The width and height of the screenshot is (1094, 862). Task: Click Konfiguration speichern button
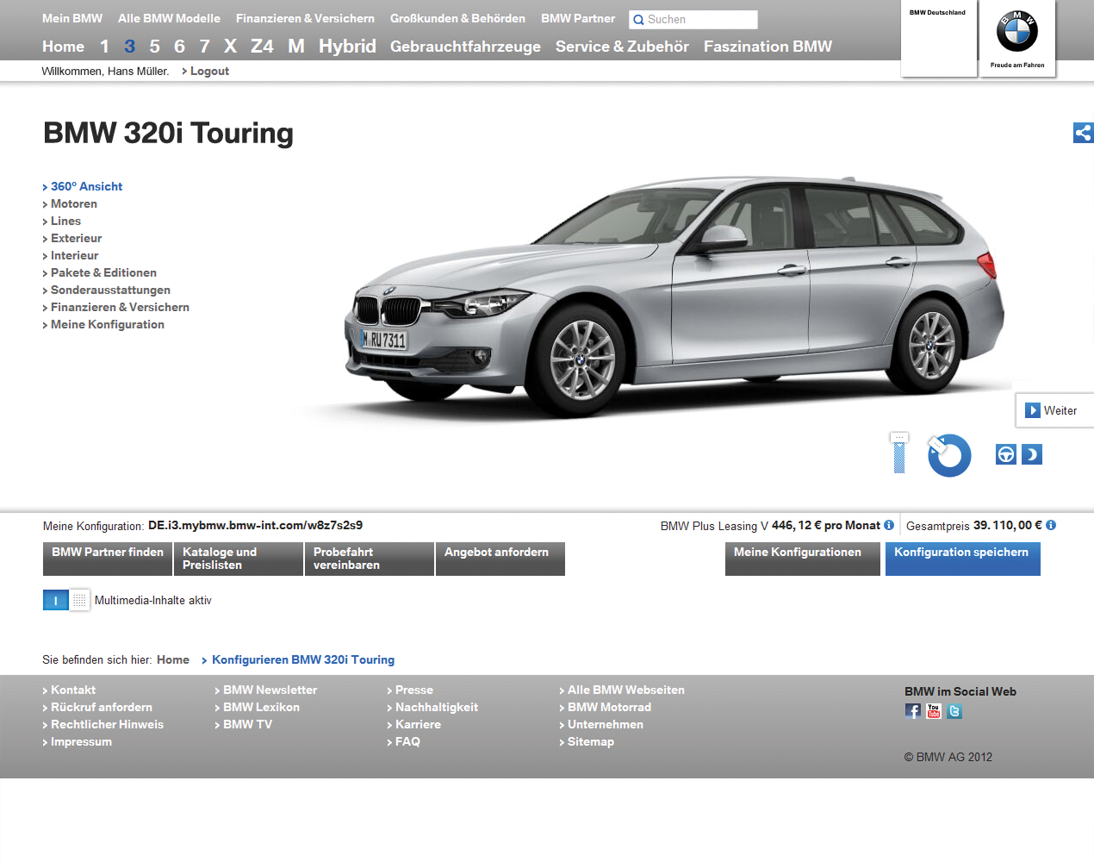[962, 558]
